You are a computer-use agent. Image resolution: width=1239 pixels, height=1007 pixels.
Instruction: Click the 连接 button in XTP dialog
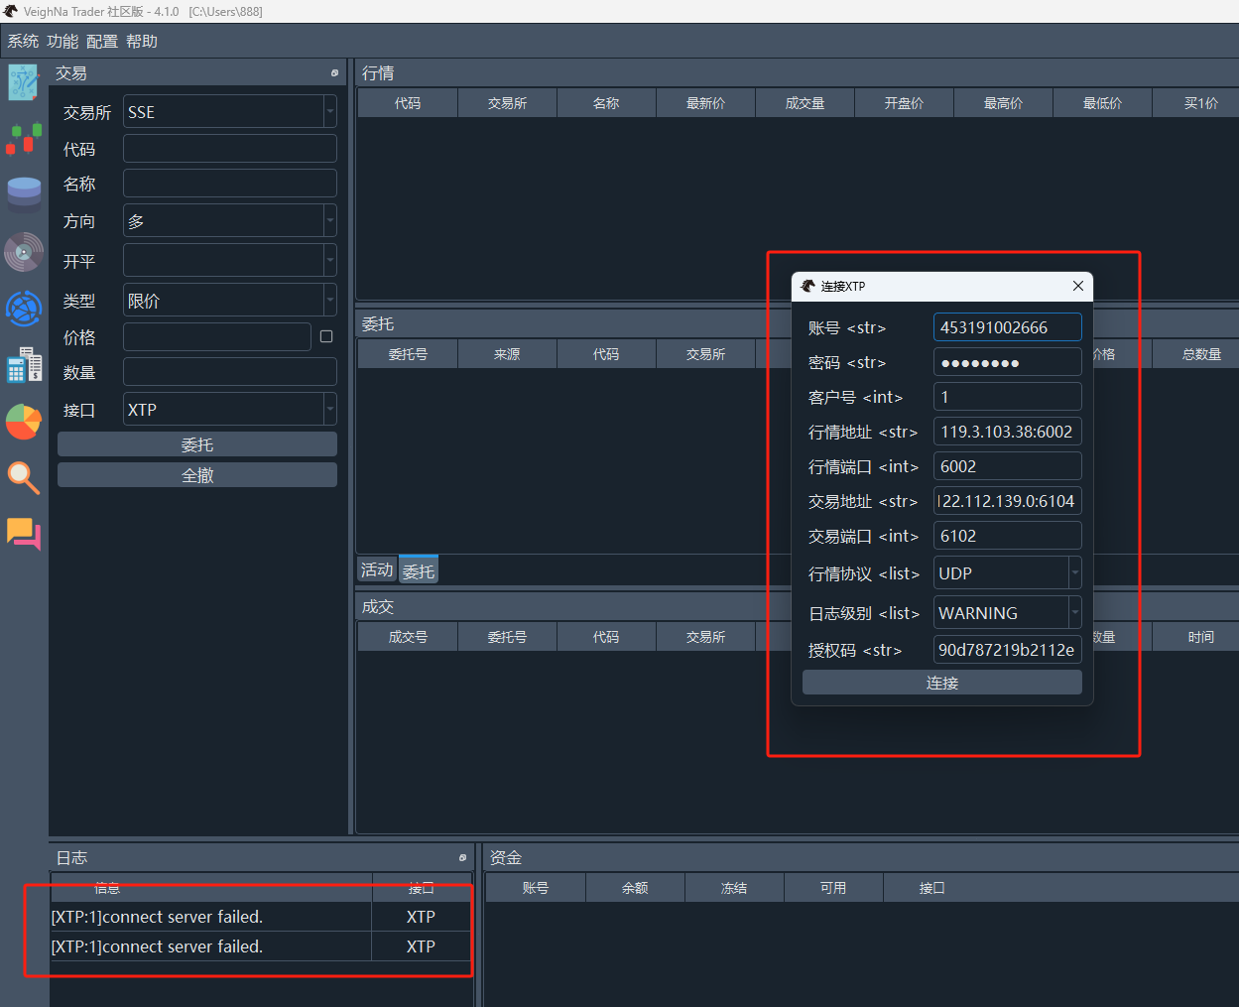[942, 683]
